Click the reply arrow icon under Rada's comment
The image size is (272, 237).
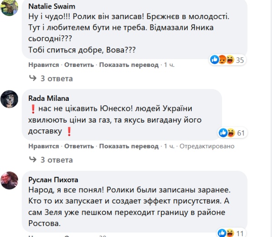(33, 160)
